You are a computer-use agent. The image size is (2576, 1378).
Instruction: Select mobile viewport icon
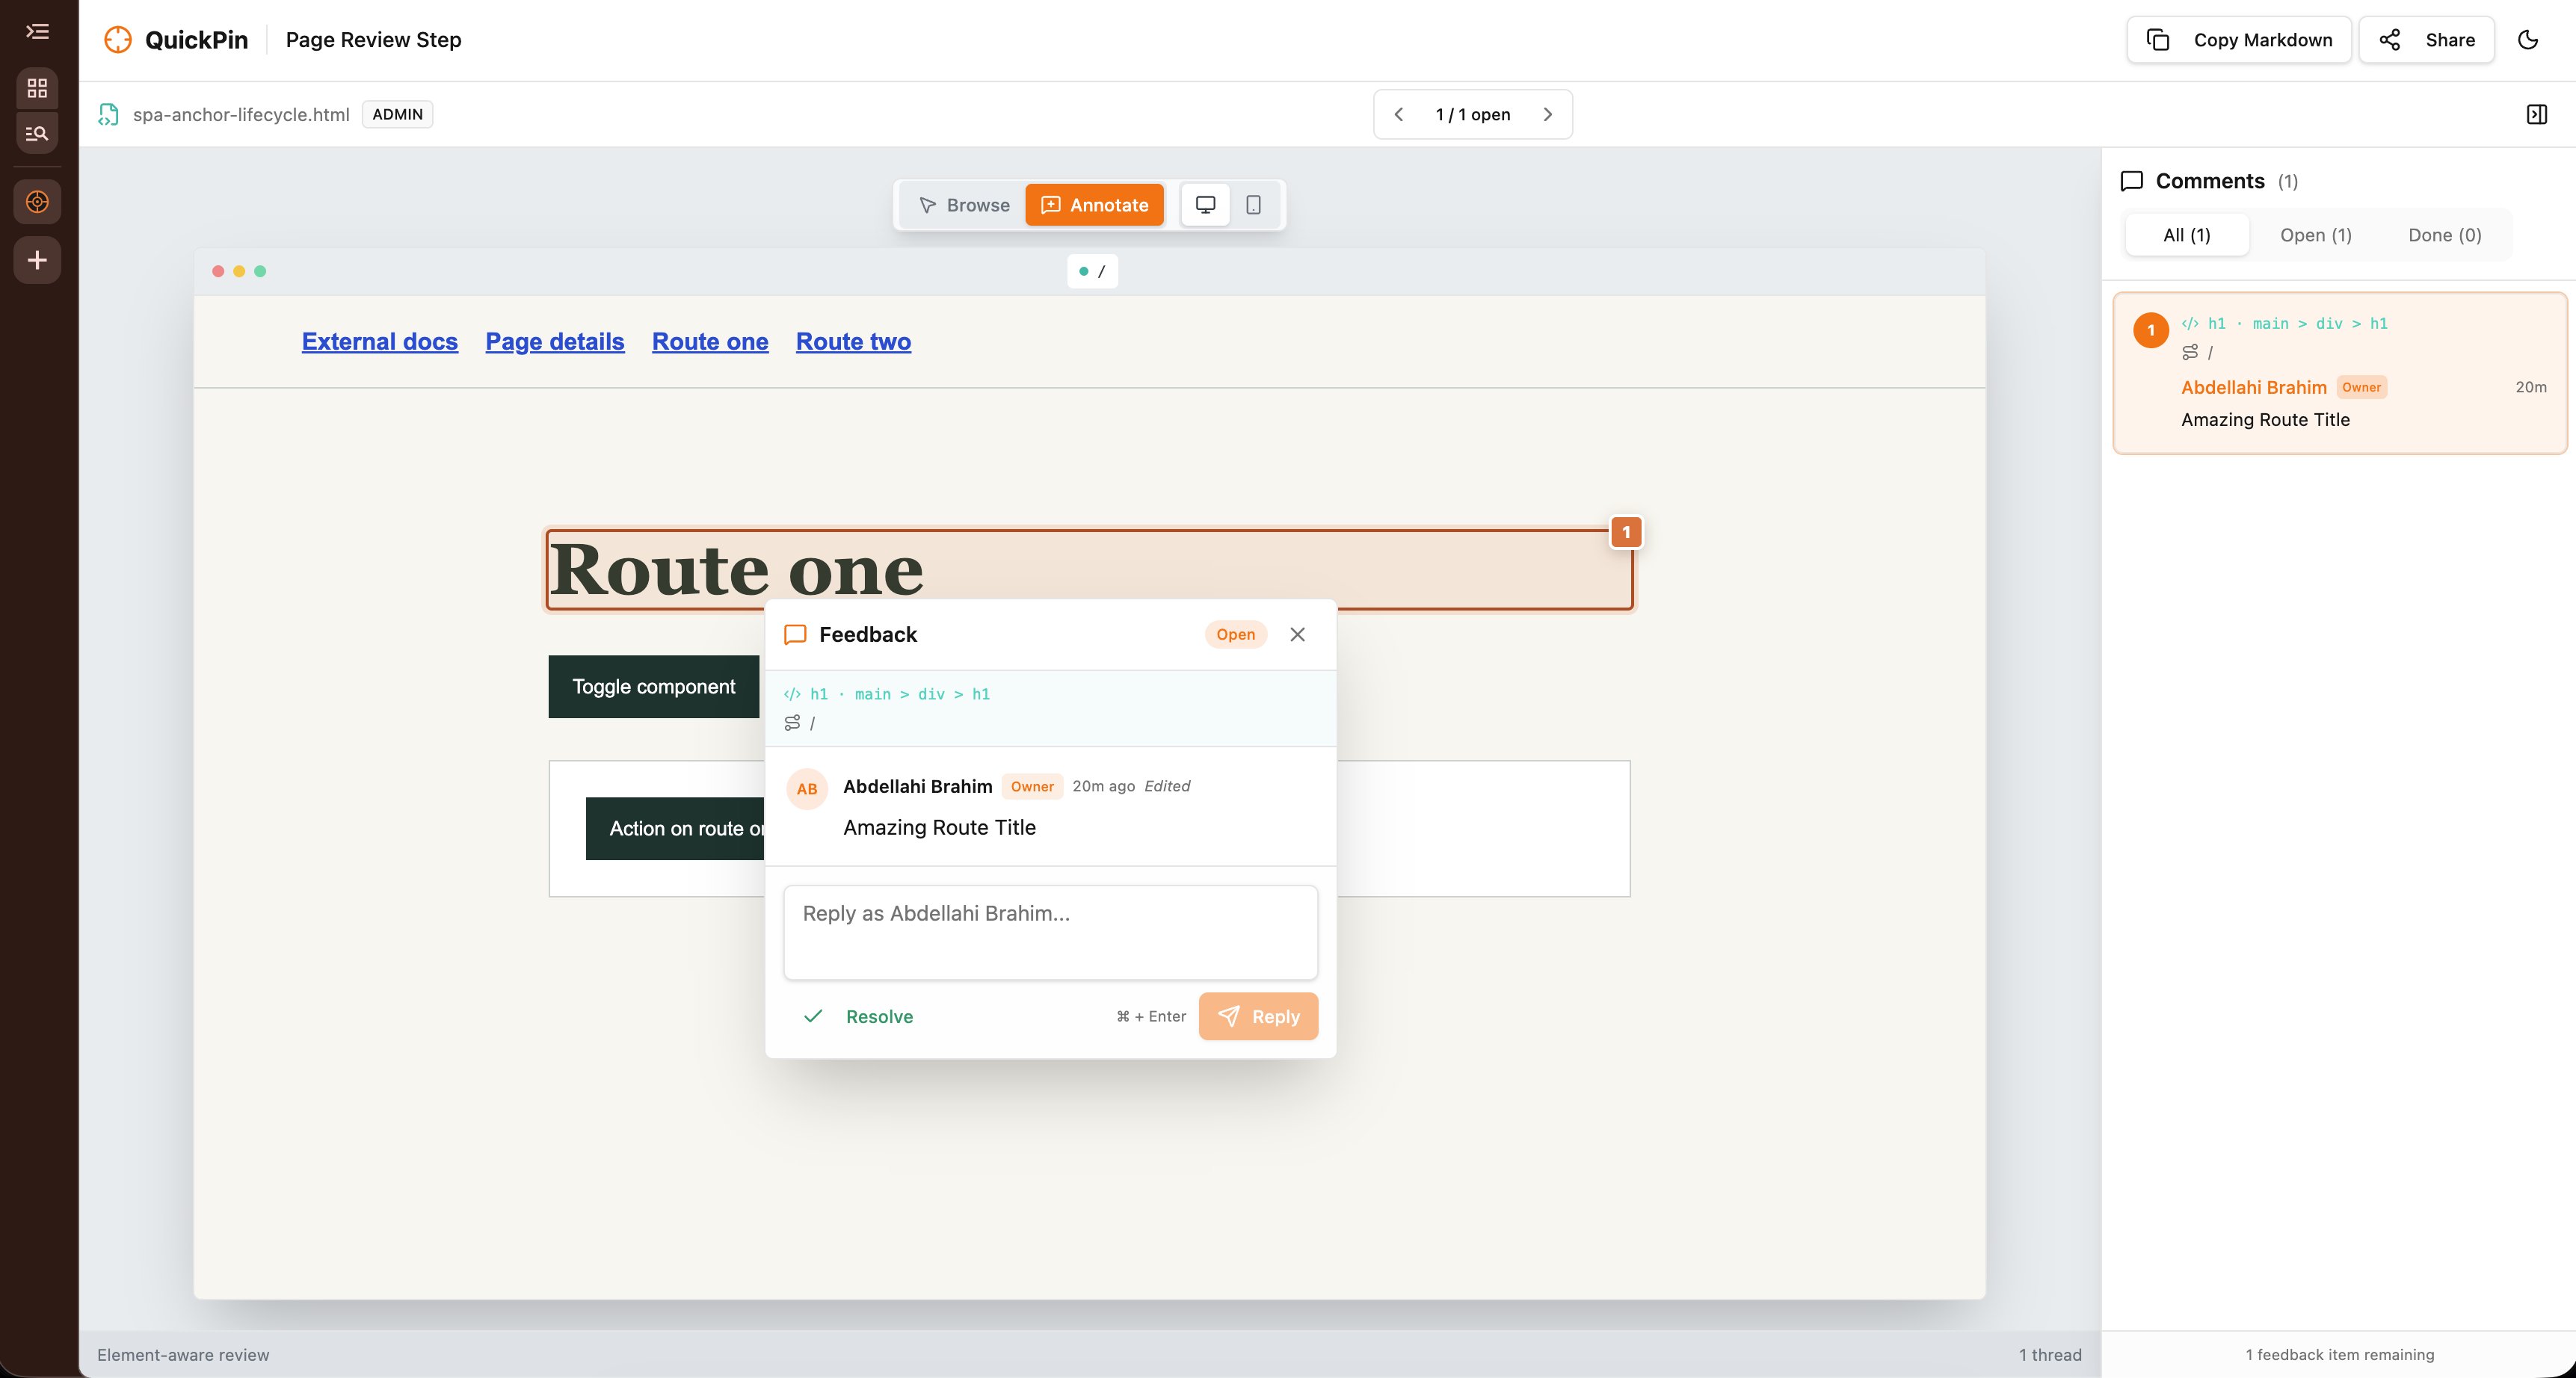1253,205
